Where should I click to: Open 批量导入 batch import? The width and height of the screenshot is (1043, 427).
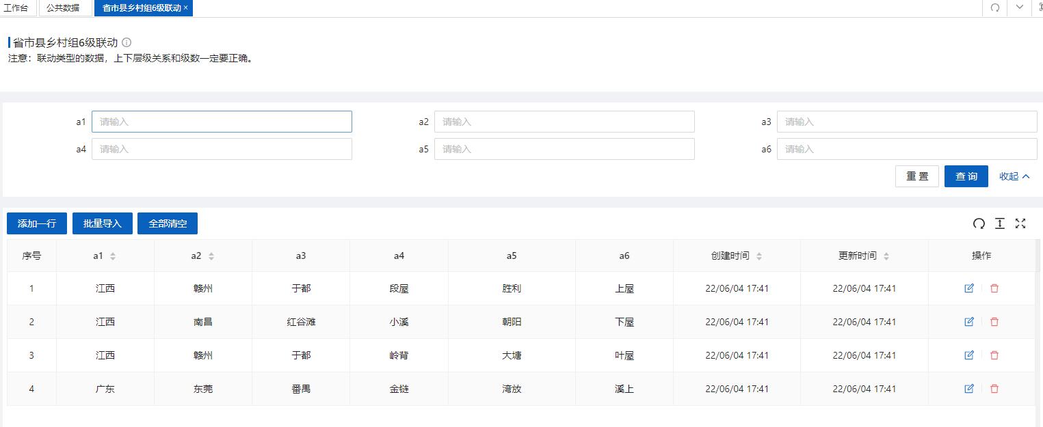(x=103, y=223)
